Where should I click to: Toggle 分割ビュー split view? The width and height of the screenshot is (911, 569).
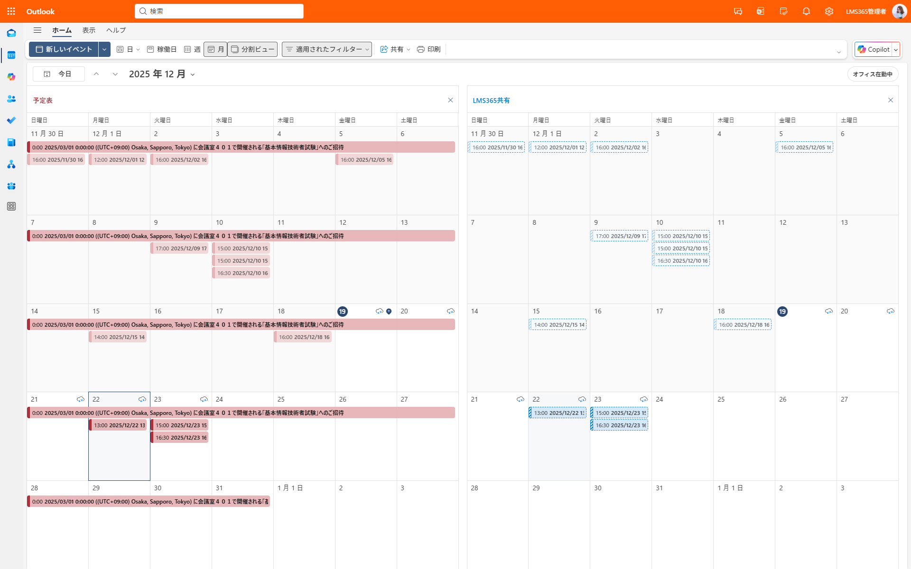[252, 49]
